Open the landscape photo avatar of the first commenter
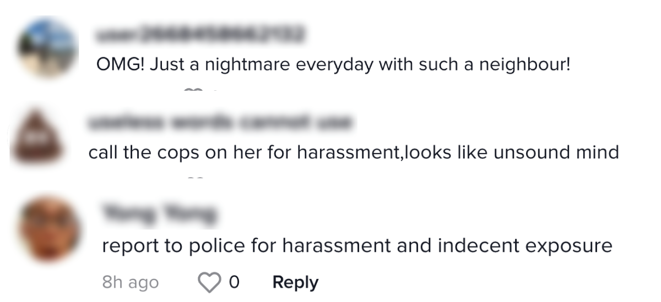Image resolution: width=661 pixels, height=302 pixels. 47,47
